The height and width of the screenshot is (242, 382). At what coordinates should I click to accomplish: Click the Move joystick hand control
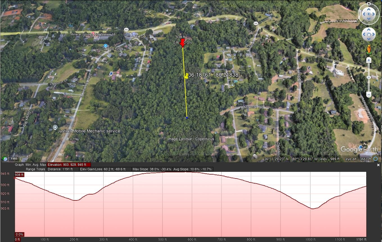coord(369,35)
